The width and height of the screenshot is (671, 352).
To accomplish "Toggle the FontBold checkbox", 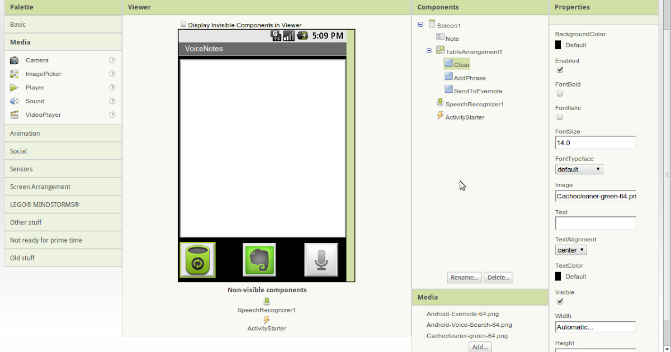I will tap(559, 93).
